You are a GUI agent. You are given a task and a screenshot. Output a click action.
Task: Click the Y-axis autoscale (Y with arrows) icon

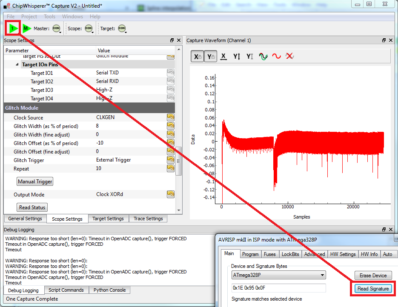tap(237, 57)
